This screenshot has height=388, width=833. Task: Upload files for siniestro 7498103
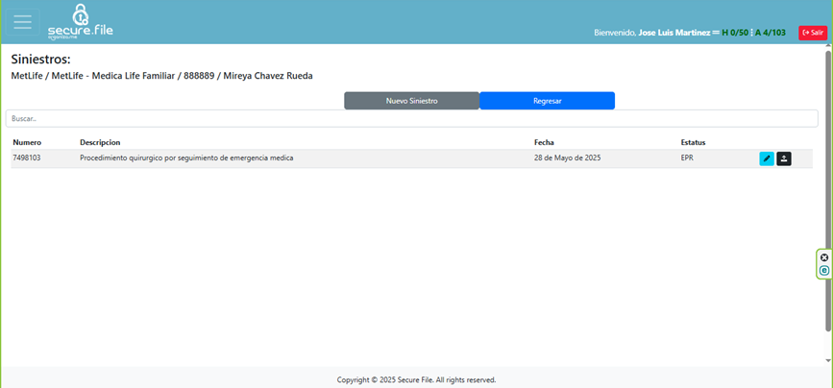784,158
